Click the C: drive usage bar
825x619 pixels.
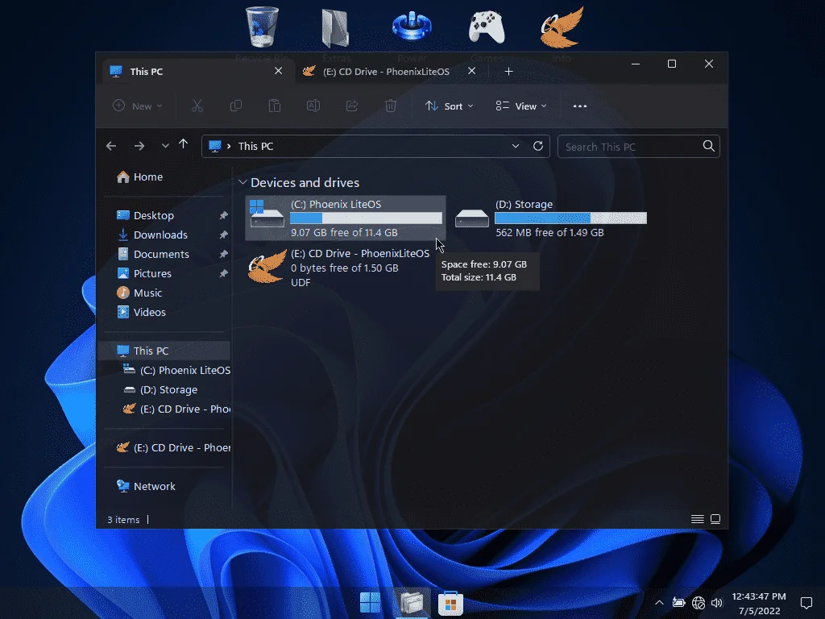pyautogui.click(x=367, y=218)
